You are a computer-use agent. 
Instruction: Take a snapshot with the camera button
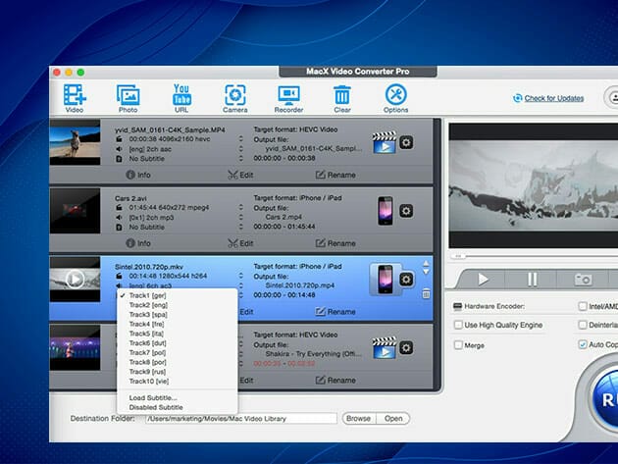[583, 280]
